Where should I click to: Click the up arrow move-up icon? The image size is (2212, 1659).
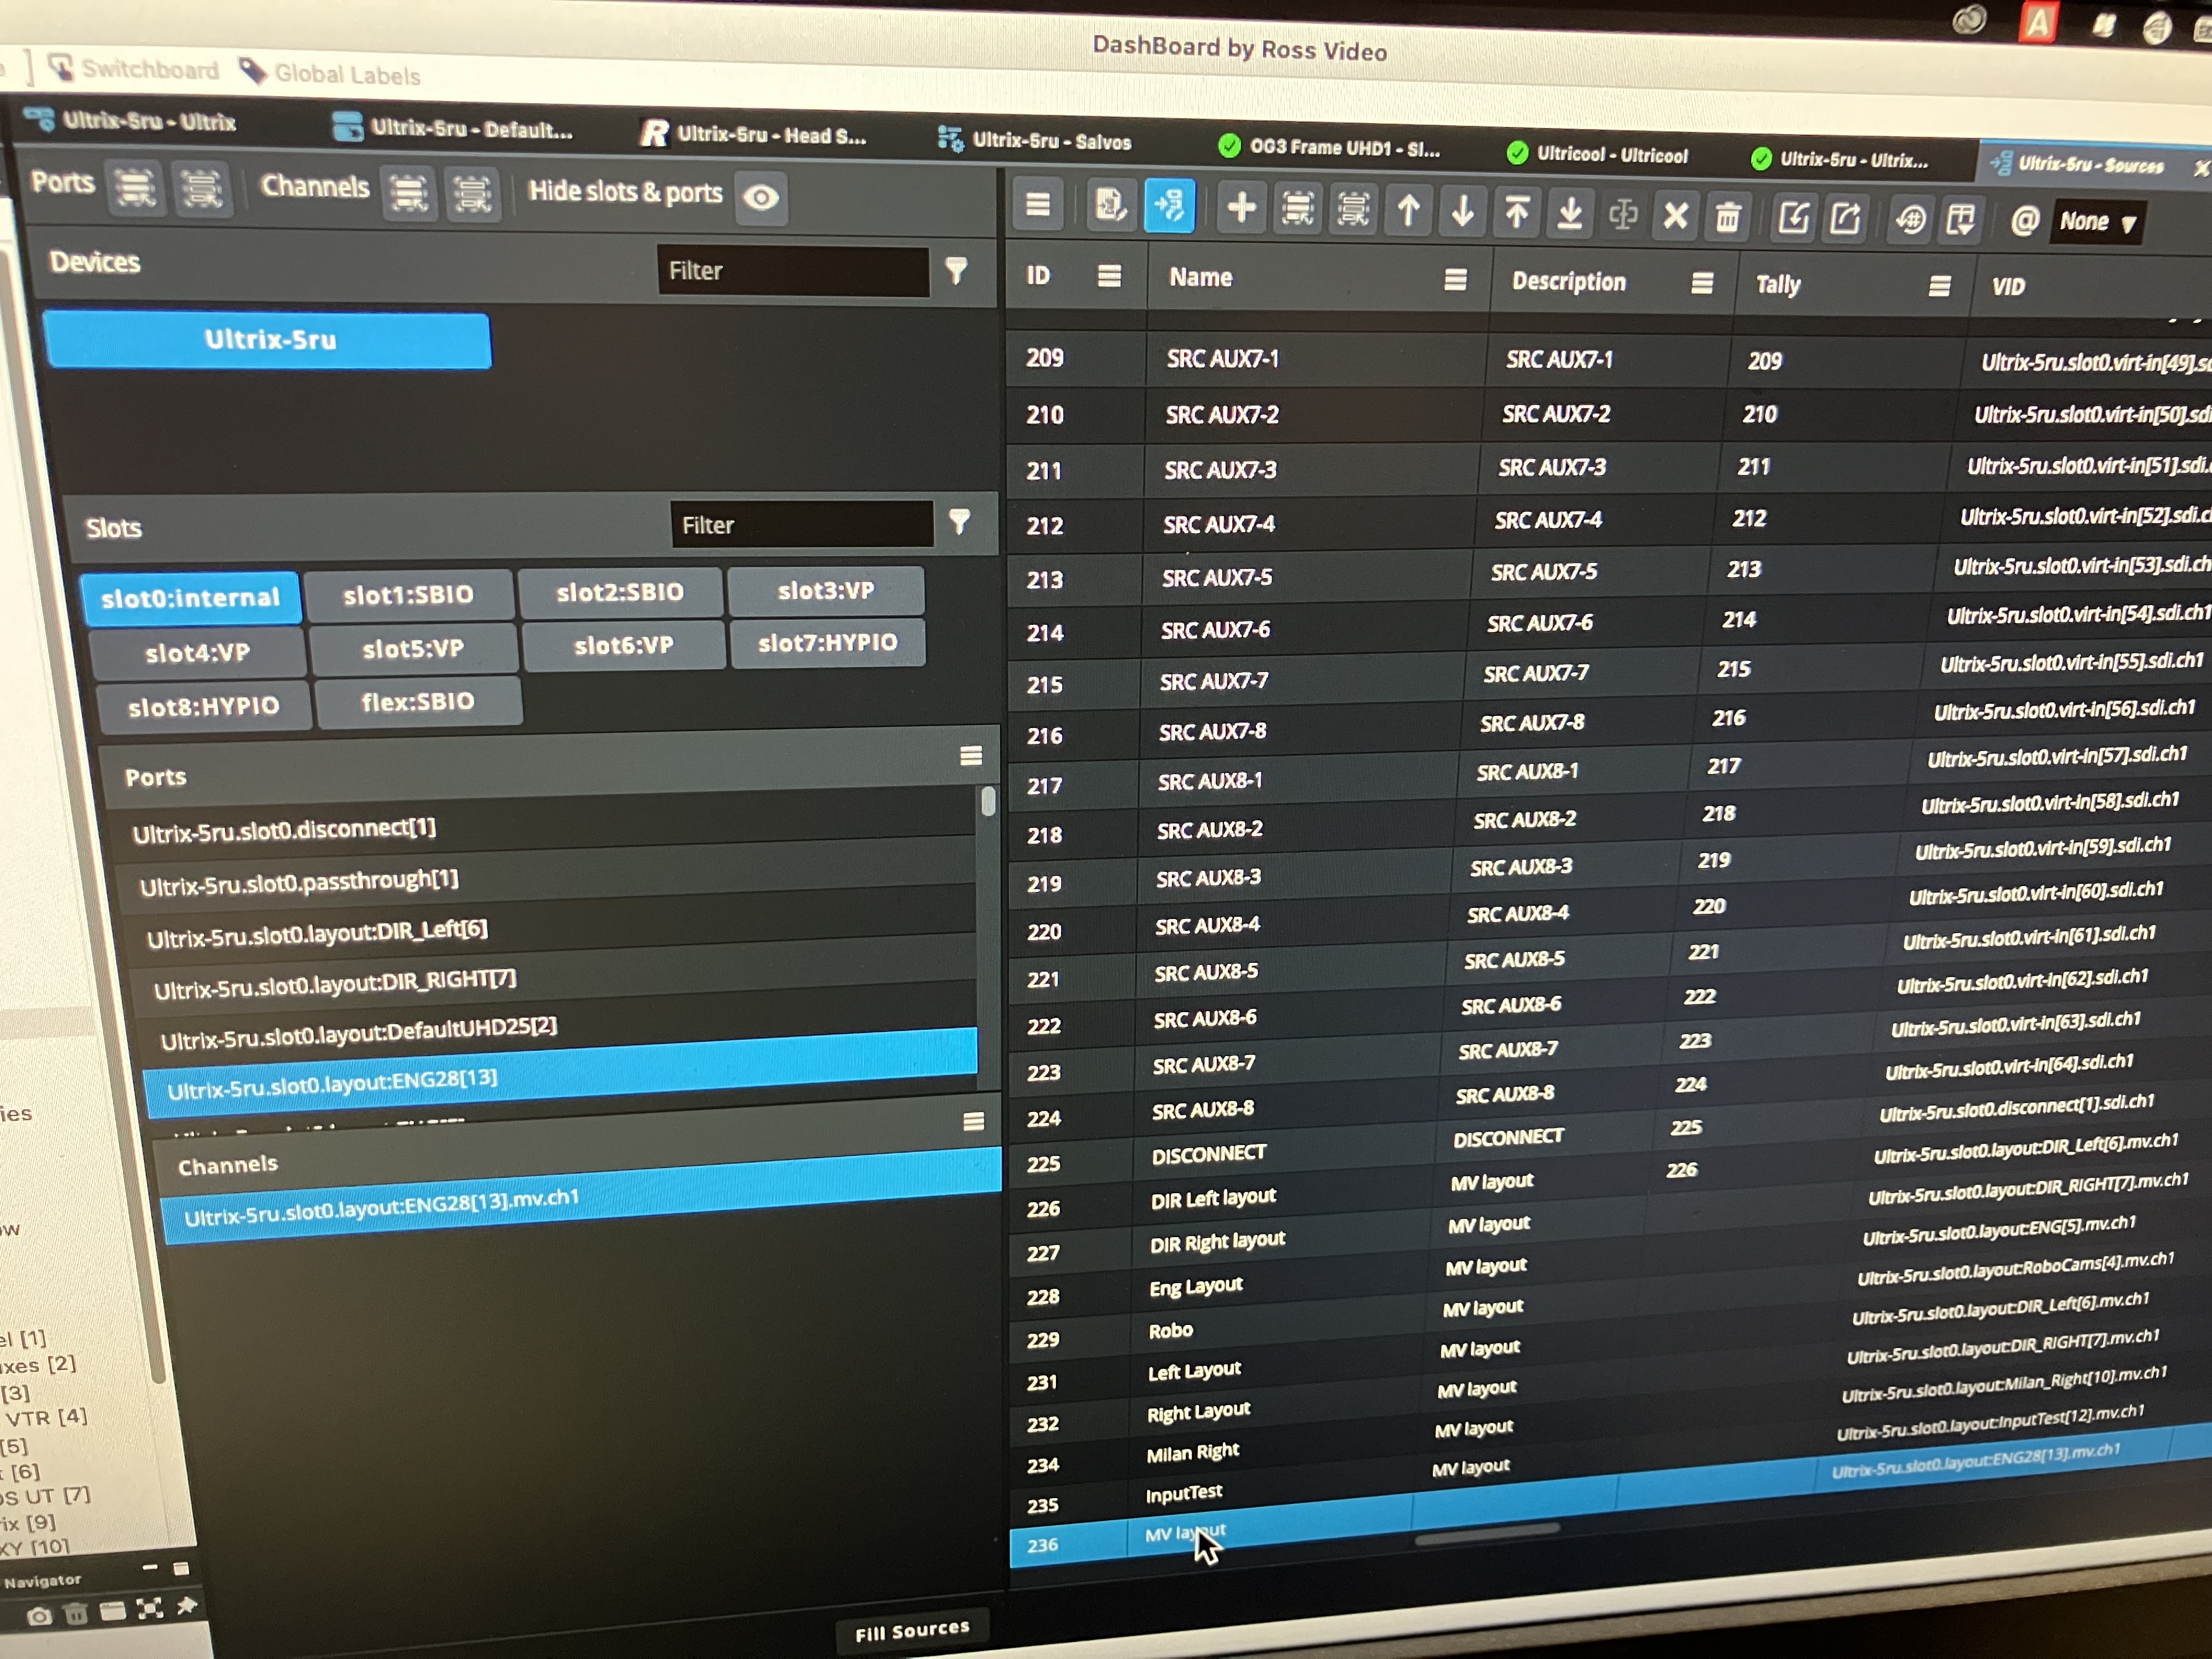pos(1408,210)
